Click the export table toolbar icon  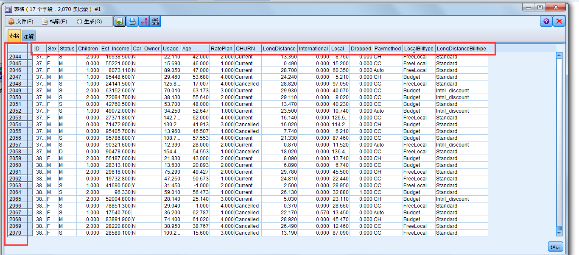click(x=119, y=21)
